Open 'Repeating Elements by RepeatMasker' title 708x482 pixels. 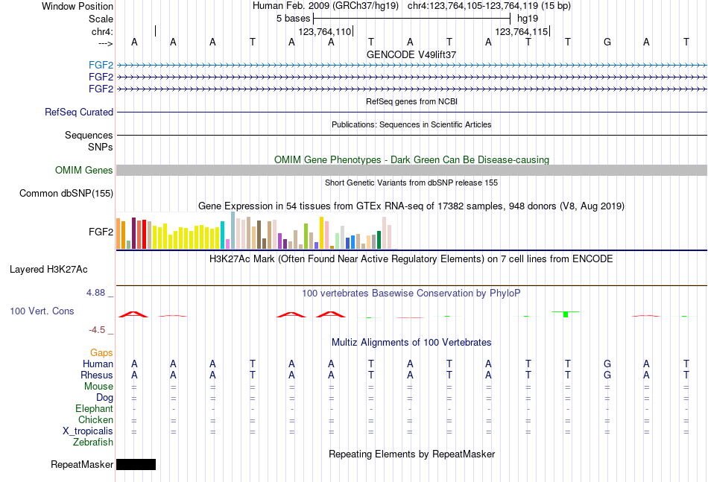click(411, 454)
